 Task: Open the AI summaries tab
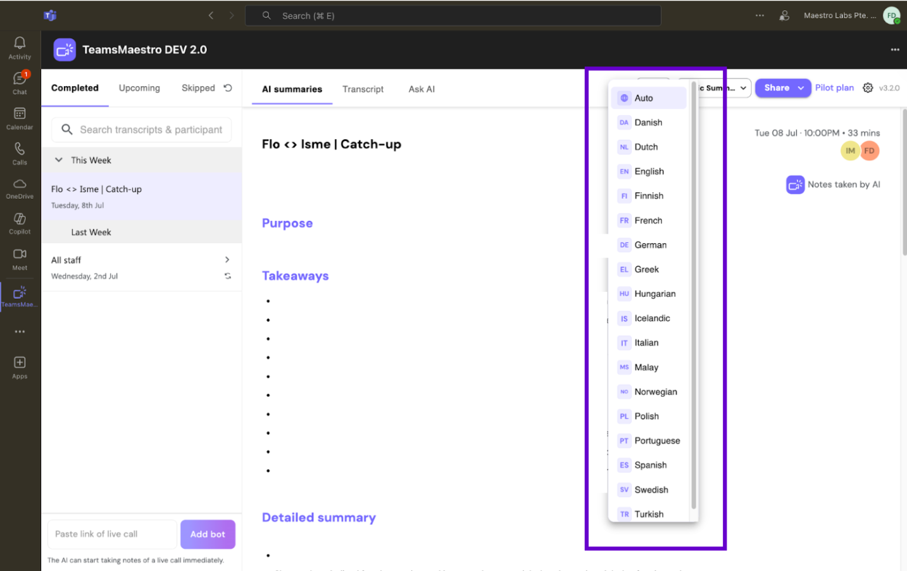(292, 89)
